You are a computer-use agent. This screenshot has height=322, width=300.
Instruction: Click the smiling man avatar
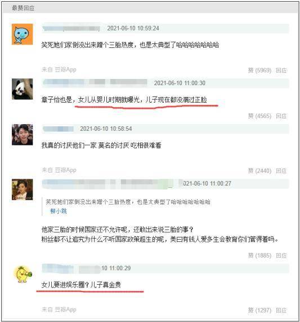22,135
